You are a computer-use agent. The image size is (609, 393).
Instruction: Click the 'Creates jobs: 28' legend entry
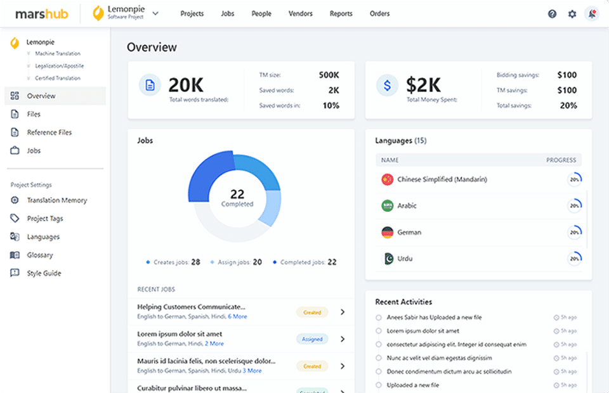pos(173,262)
